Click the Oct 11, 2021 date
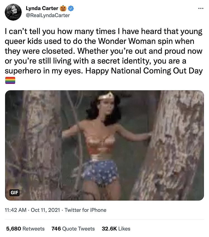The width and height of the screenshot is (209, 237). pos(45,210)
